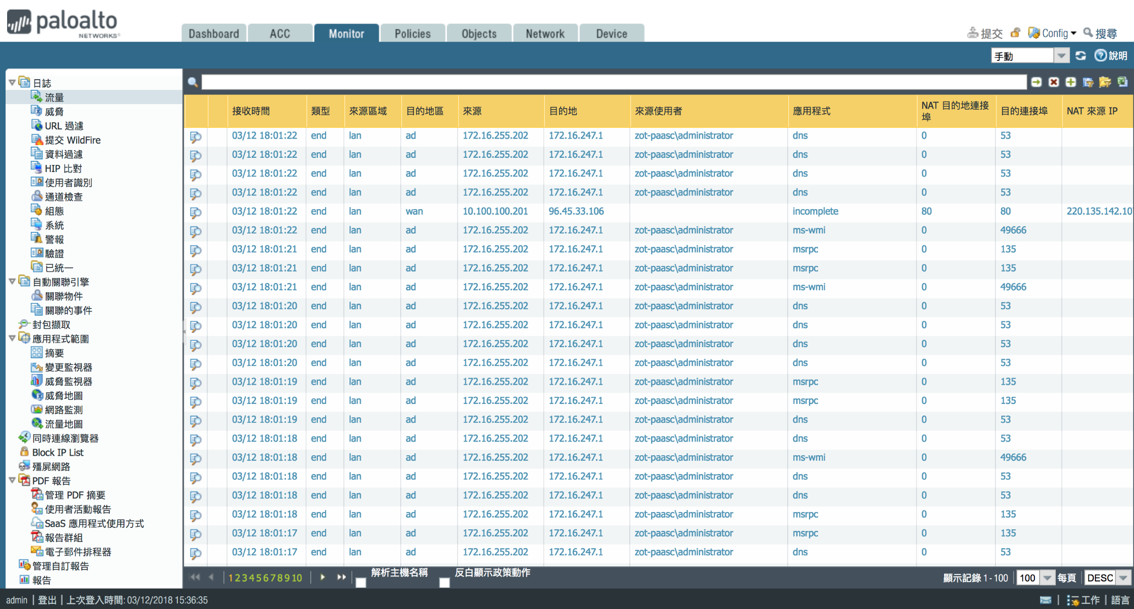Click the apply filter arrow icon
1134x609 pixels.
coord(1036,82)
